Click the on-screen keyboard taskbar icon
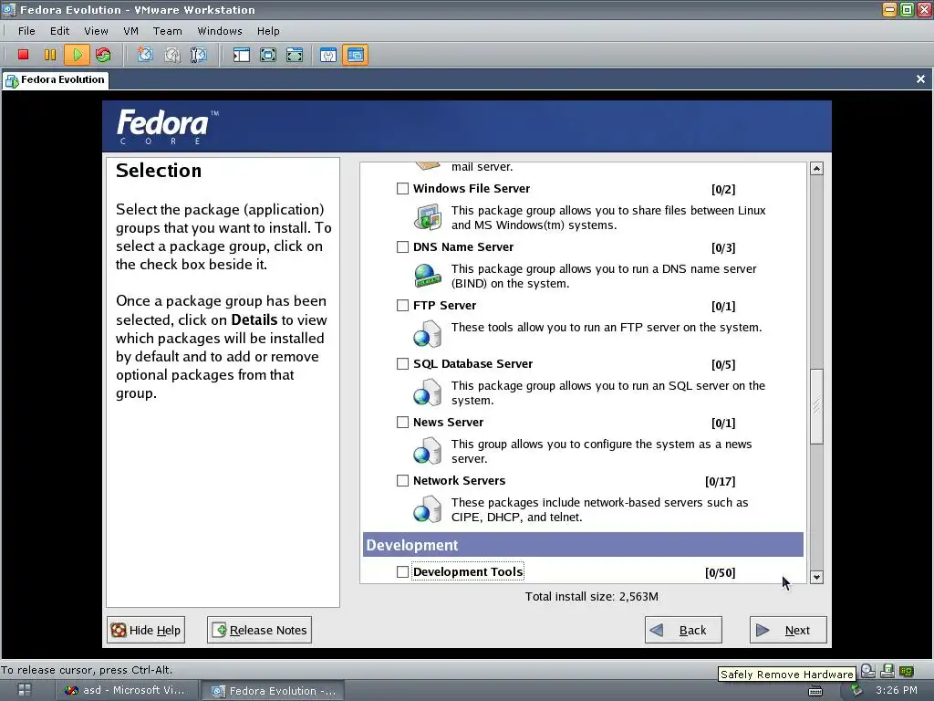This screenshot has width=934, height=701. (815, 691)
